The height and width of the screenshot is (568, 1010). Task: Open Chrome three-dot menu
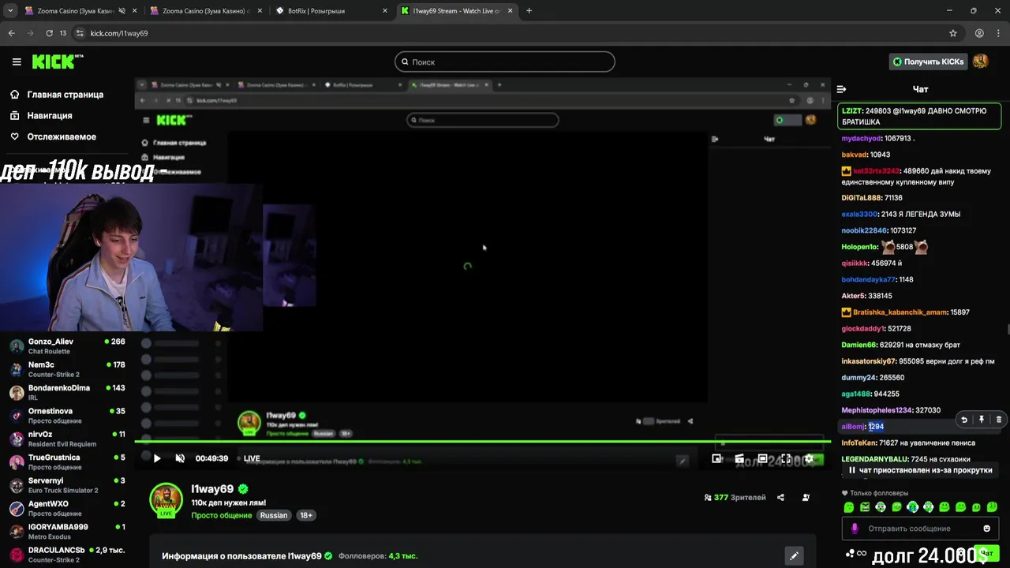[x=997, y=33]
